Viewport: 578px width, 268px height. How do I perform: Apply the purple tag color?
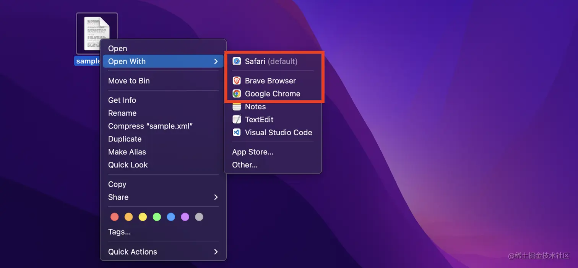click(185, 217)
